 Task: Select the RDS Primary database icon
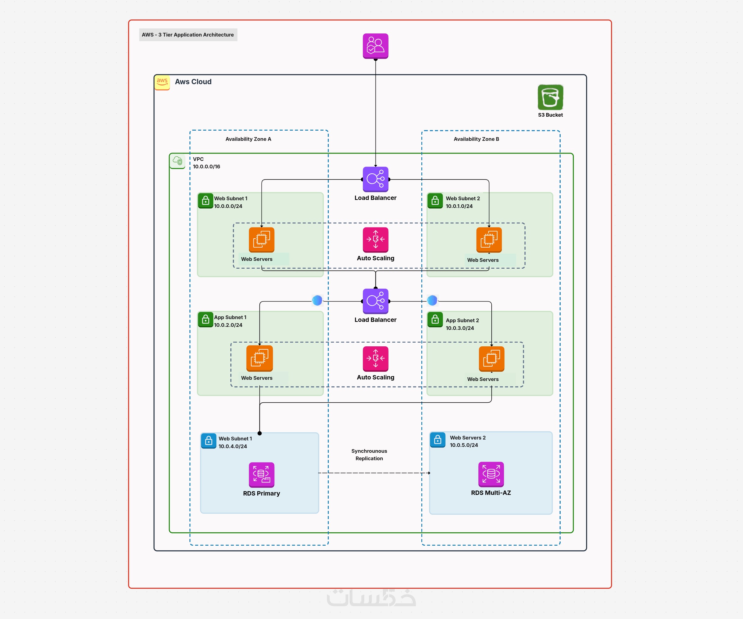pyautogui.click(x=262, y=475)
